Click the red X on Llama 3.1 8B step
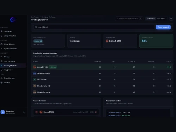Screen dimensions: 176x132 [96, 112]
